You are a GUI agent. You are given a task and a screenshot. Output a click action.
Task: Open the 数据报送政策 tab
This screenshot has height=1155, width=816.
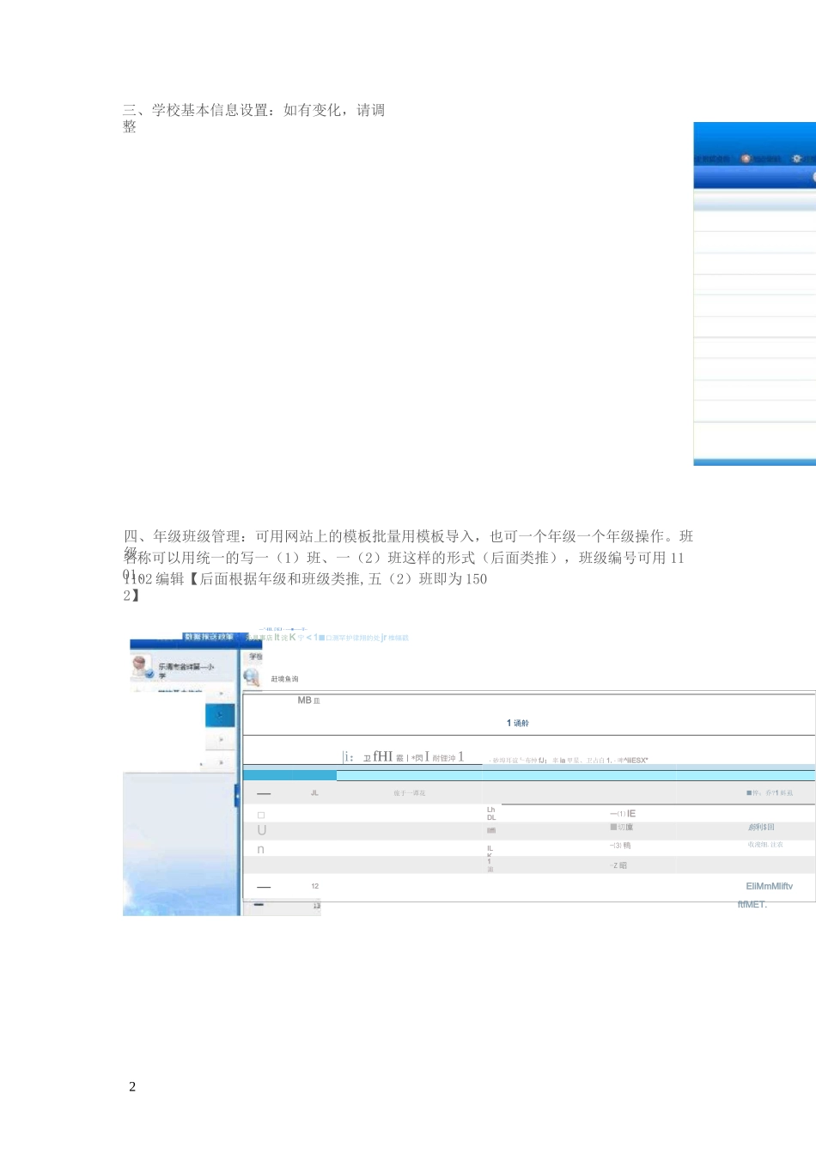pyautogui.click(x=209, y=637)
